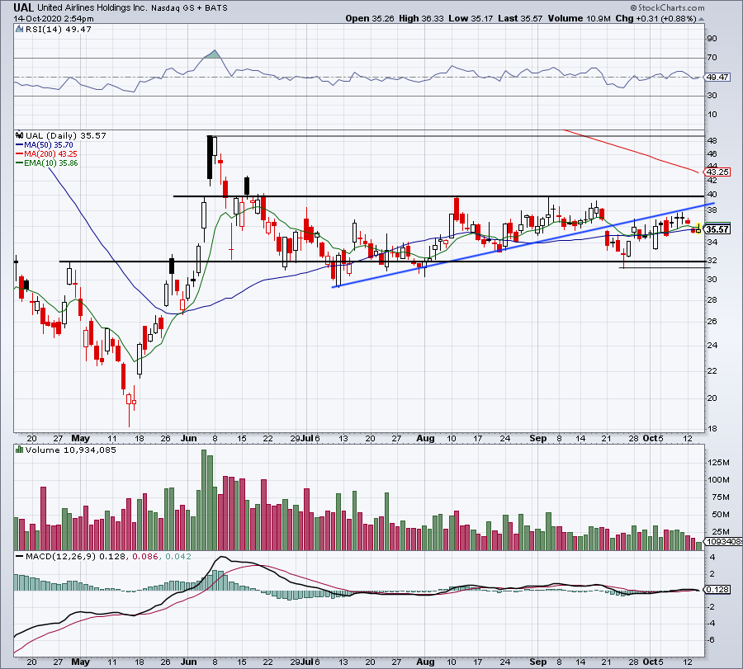The width and height of the screenshot is (743, 669).
Task: Click the Last 35.57 quote in header
Action: click(520, 18)
